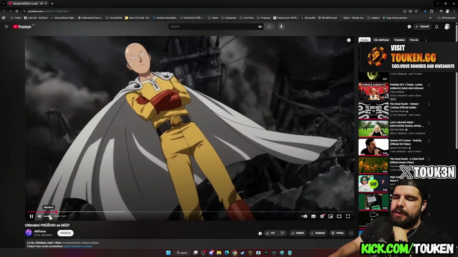Enable theater mode view

click(x=339, y=216)
